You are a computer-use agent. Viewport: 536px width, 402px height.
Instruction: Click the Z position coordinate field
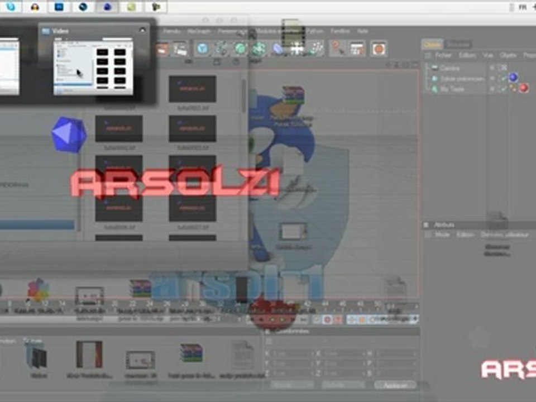click(x=292, y=374)
